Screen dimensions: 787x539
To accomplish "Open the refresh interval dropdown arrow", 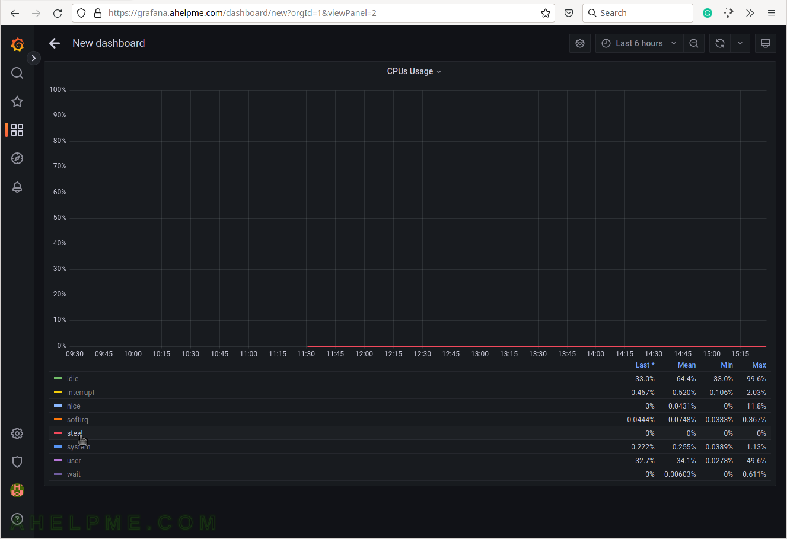I will click(x=740, y=43).
